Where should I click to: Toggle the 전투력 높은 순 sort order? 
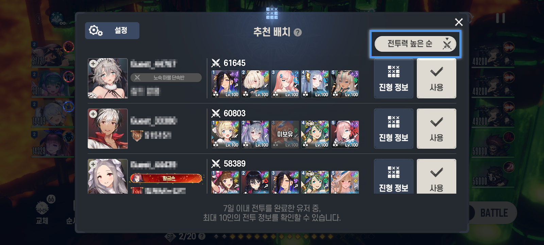(x=415, y=44)
